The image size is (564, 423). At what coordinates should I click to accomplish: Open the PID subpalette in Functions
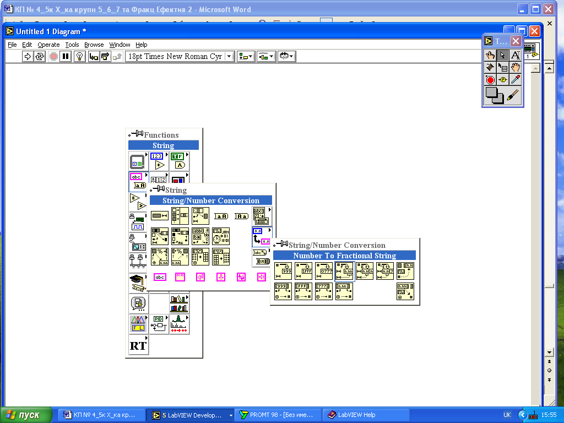tap(159, 324)
